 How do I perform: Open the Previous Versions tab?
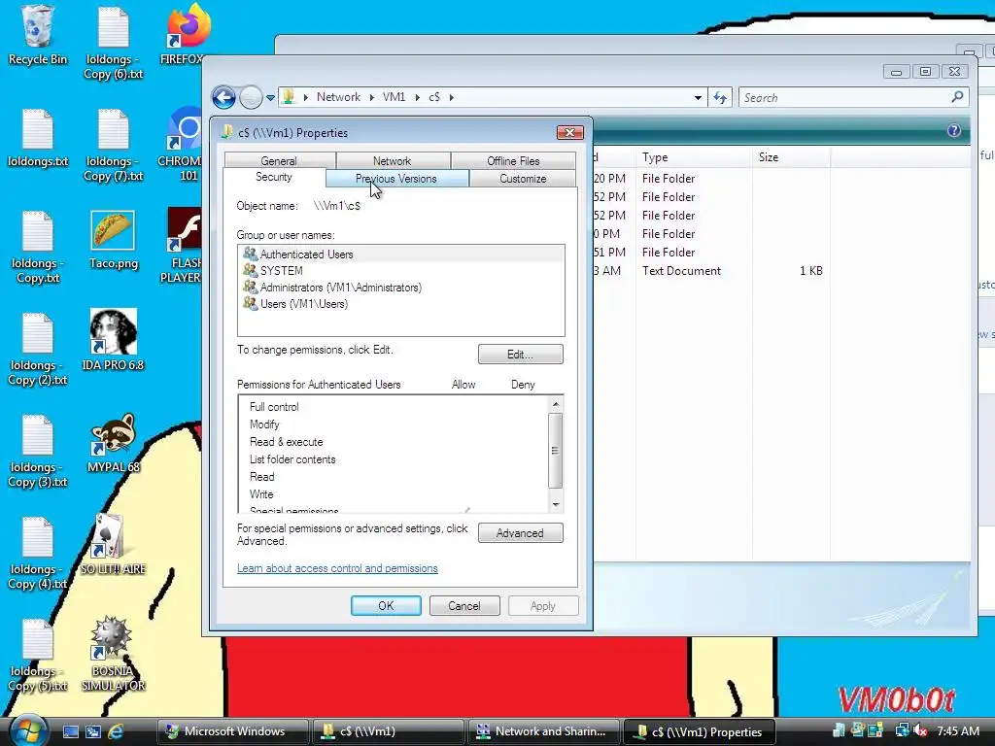(396, 179)
